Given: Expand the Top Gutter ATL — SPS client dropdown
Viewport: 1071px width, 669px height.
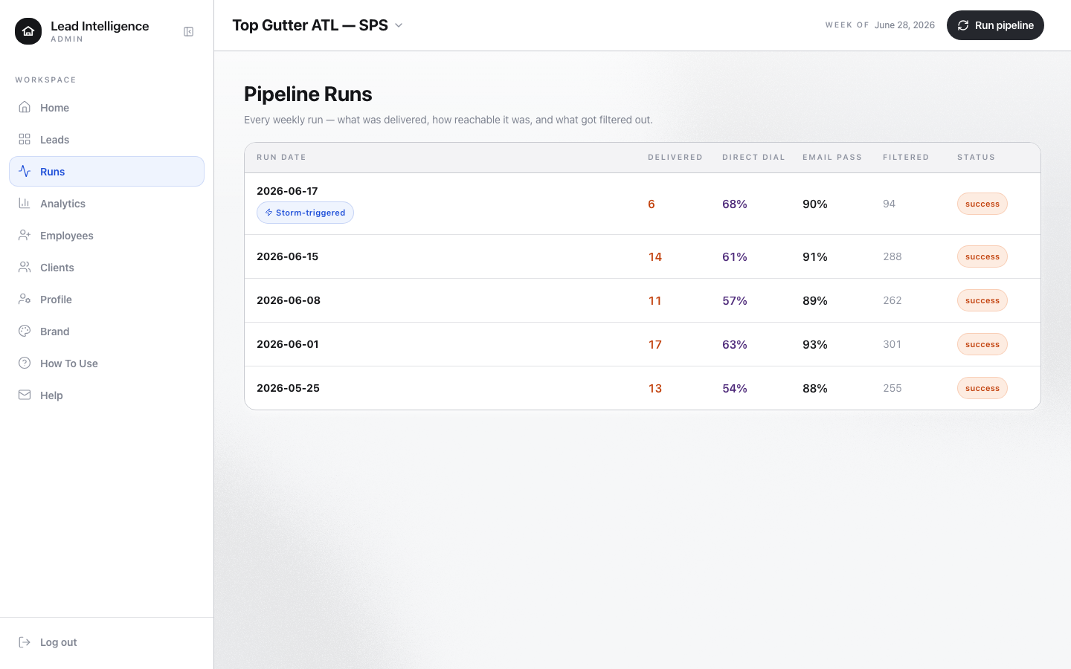Looking at the screenshot, I should click(x=318, y=25).
